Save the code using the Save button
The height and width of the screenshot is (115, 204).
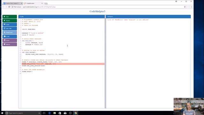10,25
